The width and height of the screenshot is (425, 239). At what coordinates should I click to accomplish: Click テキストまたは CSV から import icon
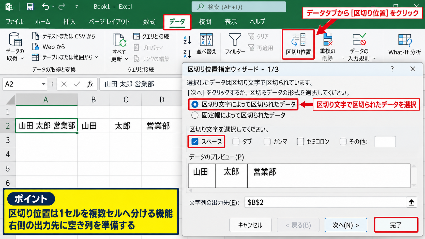click(x=35, y=36)
